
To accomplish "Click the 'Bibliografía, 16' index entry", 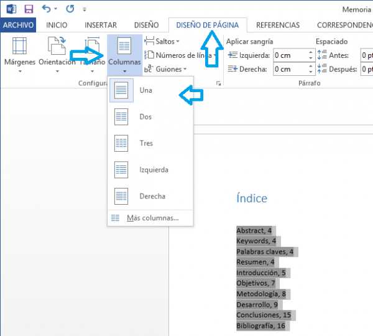I will point(260,325).
